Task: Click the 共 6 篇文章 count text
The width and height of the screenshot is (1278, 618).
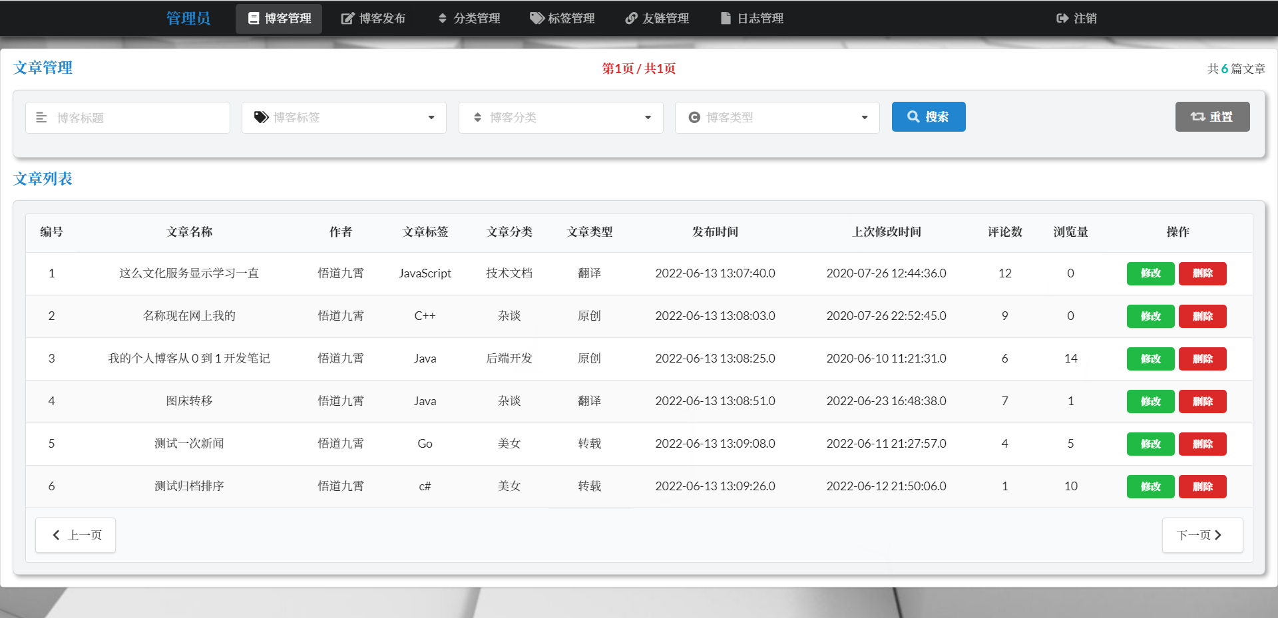Action: (1236, 69)
